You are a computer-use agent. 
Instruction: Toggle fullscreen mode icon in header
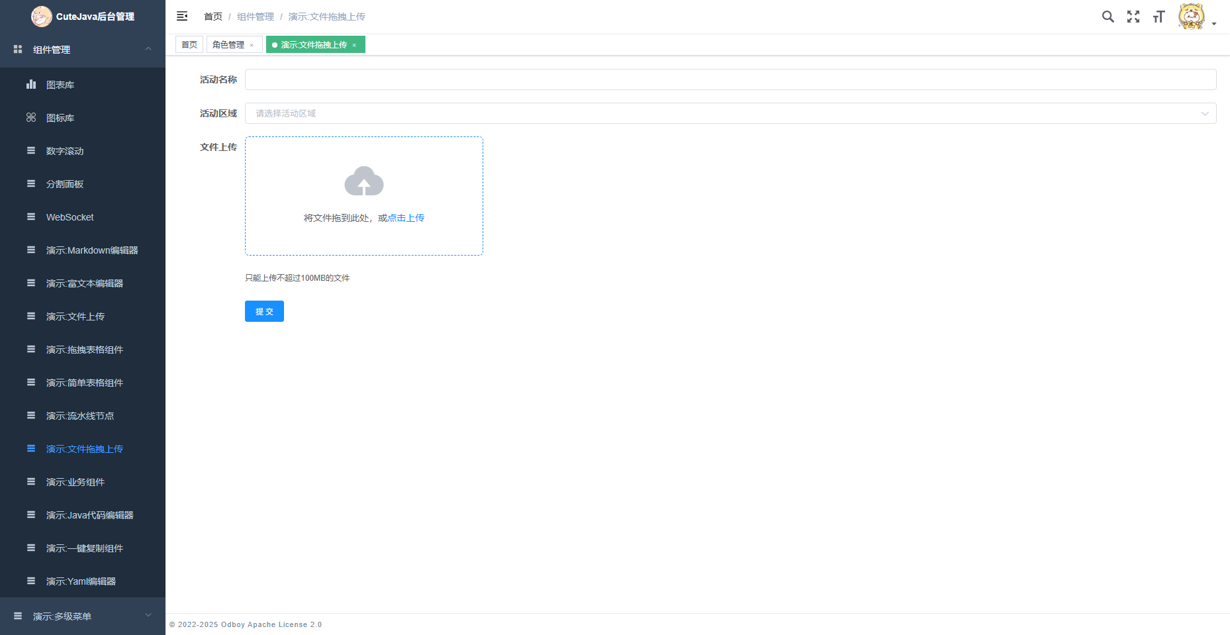click(x=1133, y=17)
